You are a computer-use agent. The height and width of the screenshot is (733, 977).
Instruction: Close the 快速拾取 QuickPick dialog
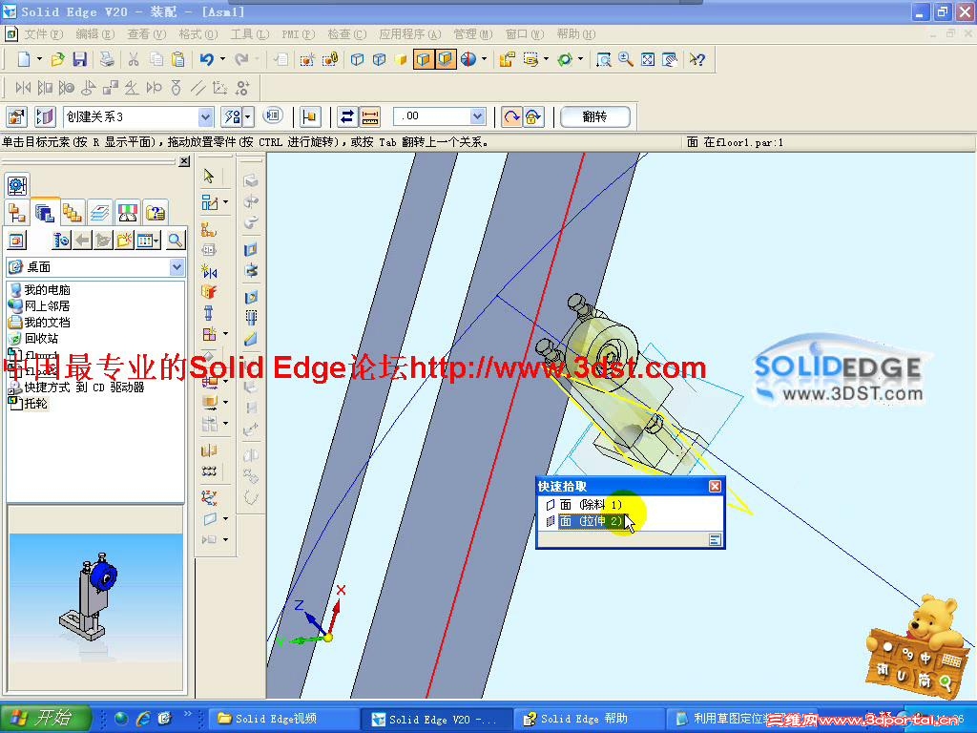point(715,486)
